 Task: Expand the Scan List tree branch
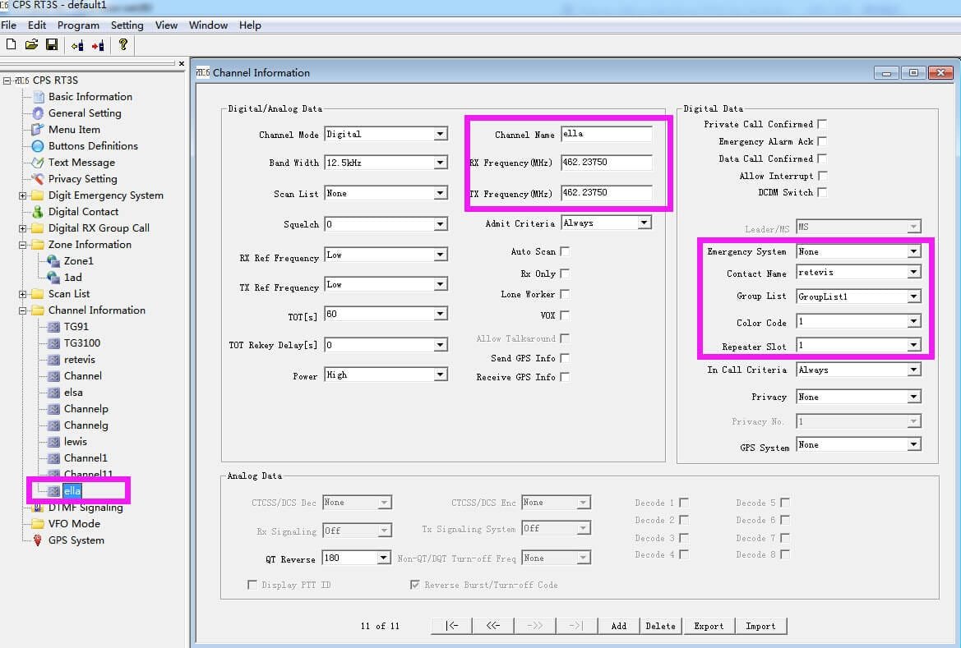click(x=23, y=294)
